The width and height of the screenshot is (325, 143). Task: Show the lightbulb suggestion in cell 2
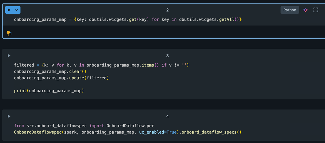9,33
